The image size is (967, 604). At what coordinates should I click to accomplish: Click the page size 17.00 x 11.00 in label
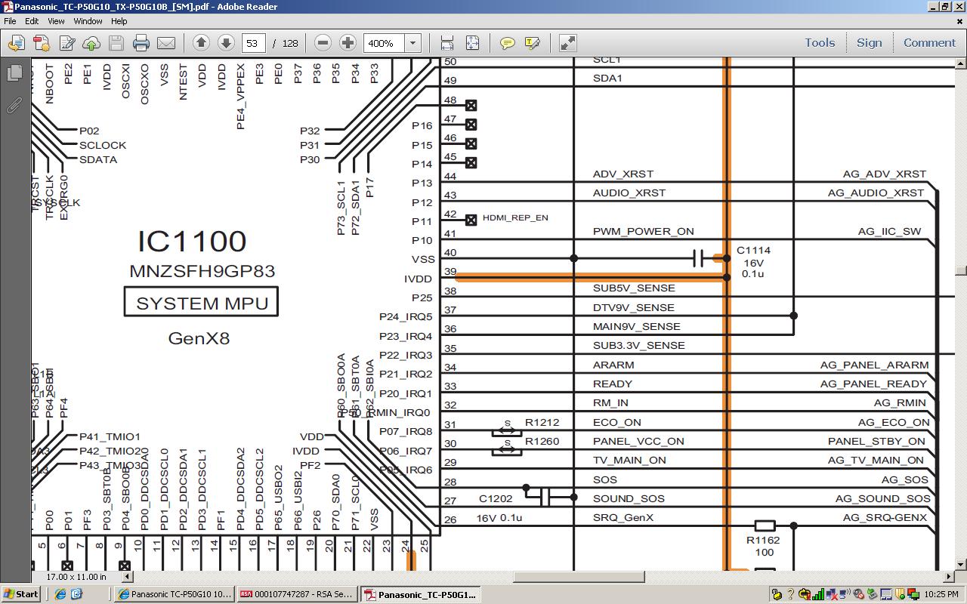coord(76,577)
